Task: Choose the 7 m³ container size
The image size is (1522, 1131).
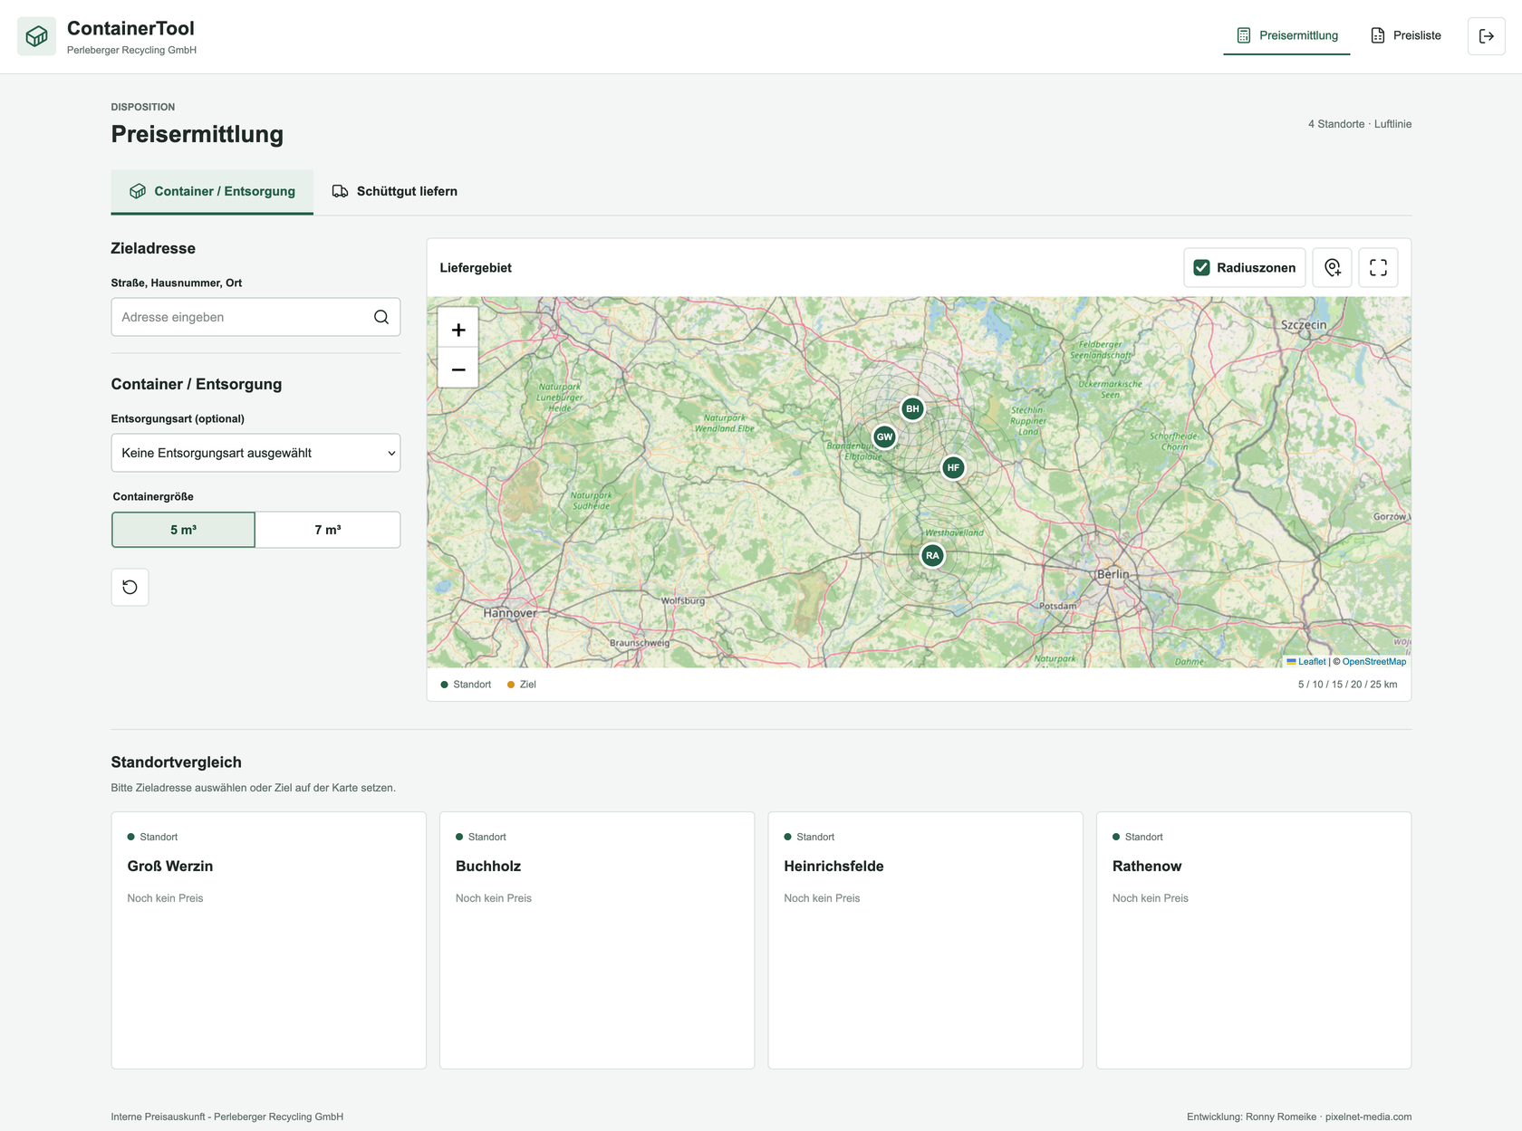Action: (x=328, y=530)
